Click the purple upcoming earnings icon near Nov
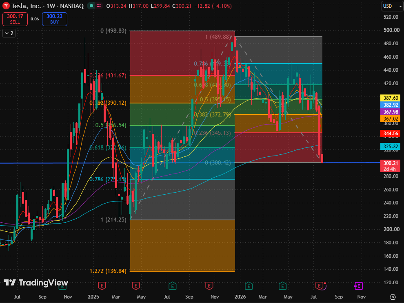404x303 pixels. coord(358,286)
